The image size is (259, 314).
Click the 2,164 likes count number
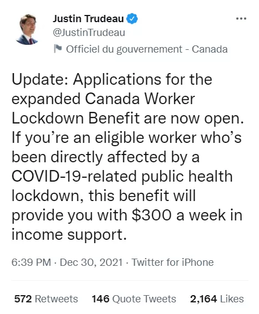pyautogui.click(x=204, y=299)
